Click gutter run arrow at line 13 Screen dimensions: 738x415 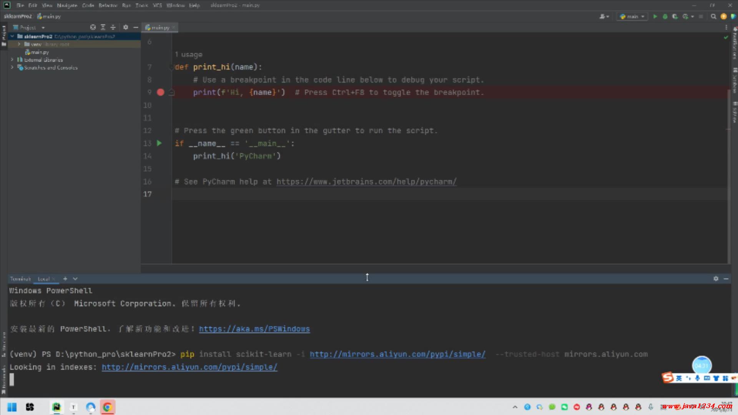point(160,143)
